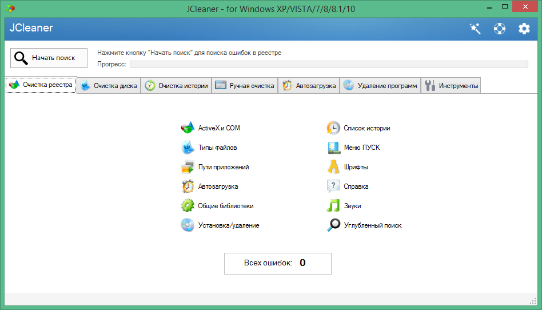
Task: Select the Углубленный поиск magnifier icon
Action: [x=333, y=225]
